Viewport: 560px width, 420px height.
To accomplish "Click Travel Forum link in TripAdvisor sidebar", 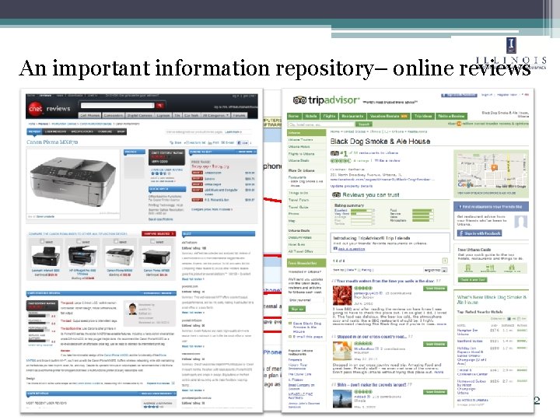I will pos(299,200).
